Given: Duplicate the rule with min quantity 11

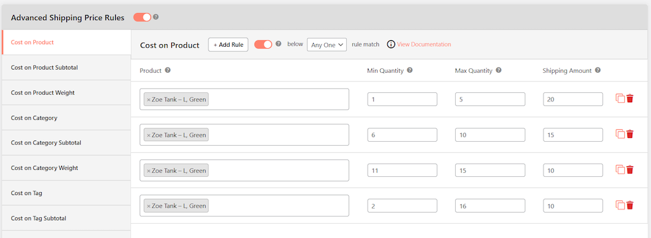Looking at the screenshot, I should [620, 170].
